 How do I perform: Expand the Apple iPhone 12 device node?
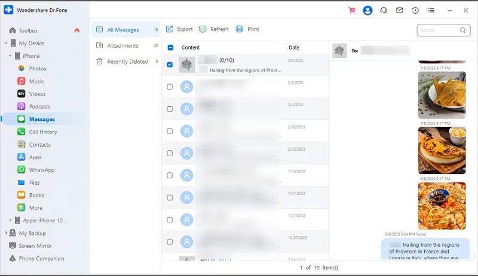coord(10,221)
